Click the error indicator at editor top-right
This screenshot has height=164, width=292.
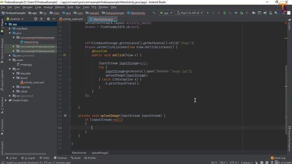pyautogui.click(x=286, y=23)
